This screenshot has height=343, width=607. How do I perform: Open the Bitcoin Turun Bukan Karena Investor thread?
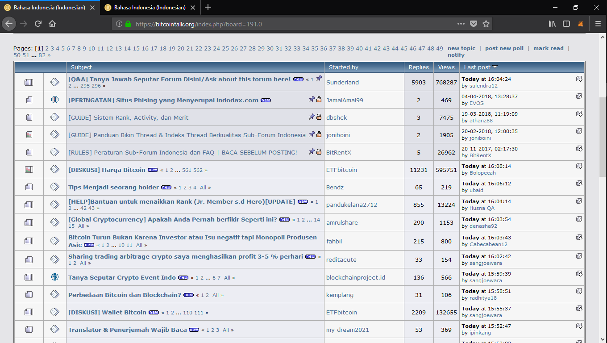coord(192,241)
